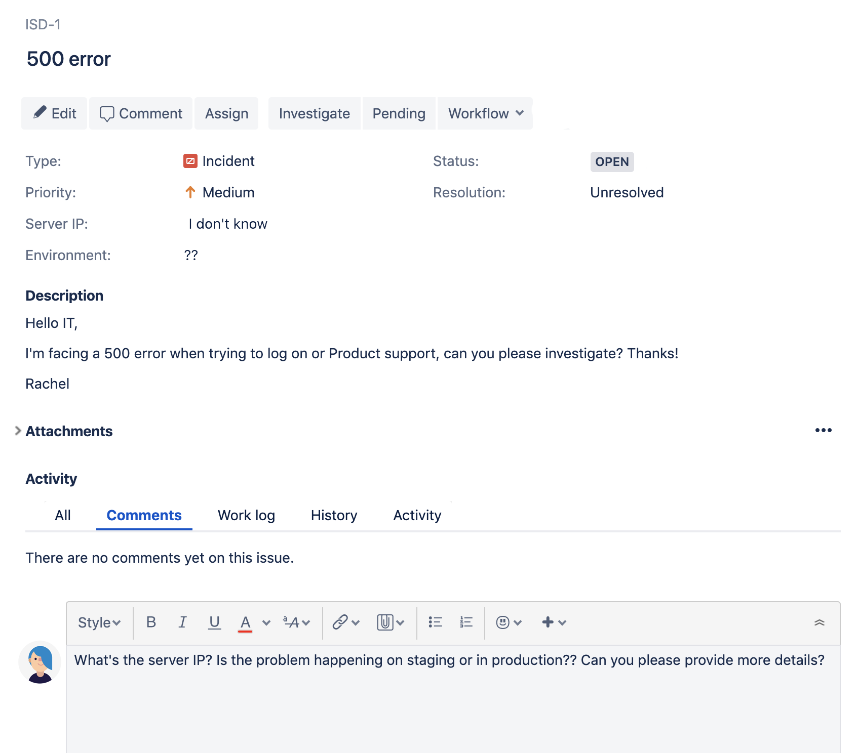Toggle italic formatting
This screenshot has height=753, width=857.
coord(182,622)
